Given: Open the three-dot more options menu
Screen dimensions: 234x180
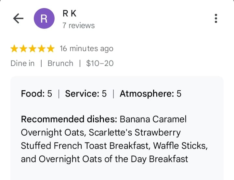Looking at the screenshot, I should (x=216, y=18).
